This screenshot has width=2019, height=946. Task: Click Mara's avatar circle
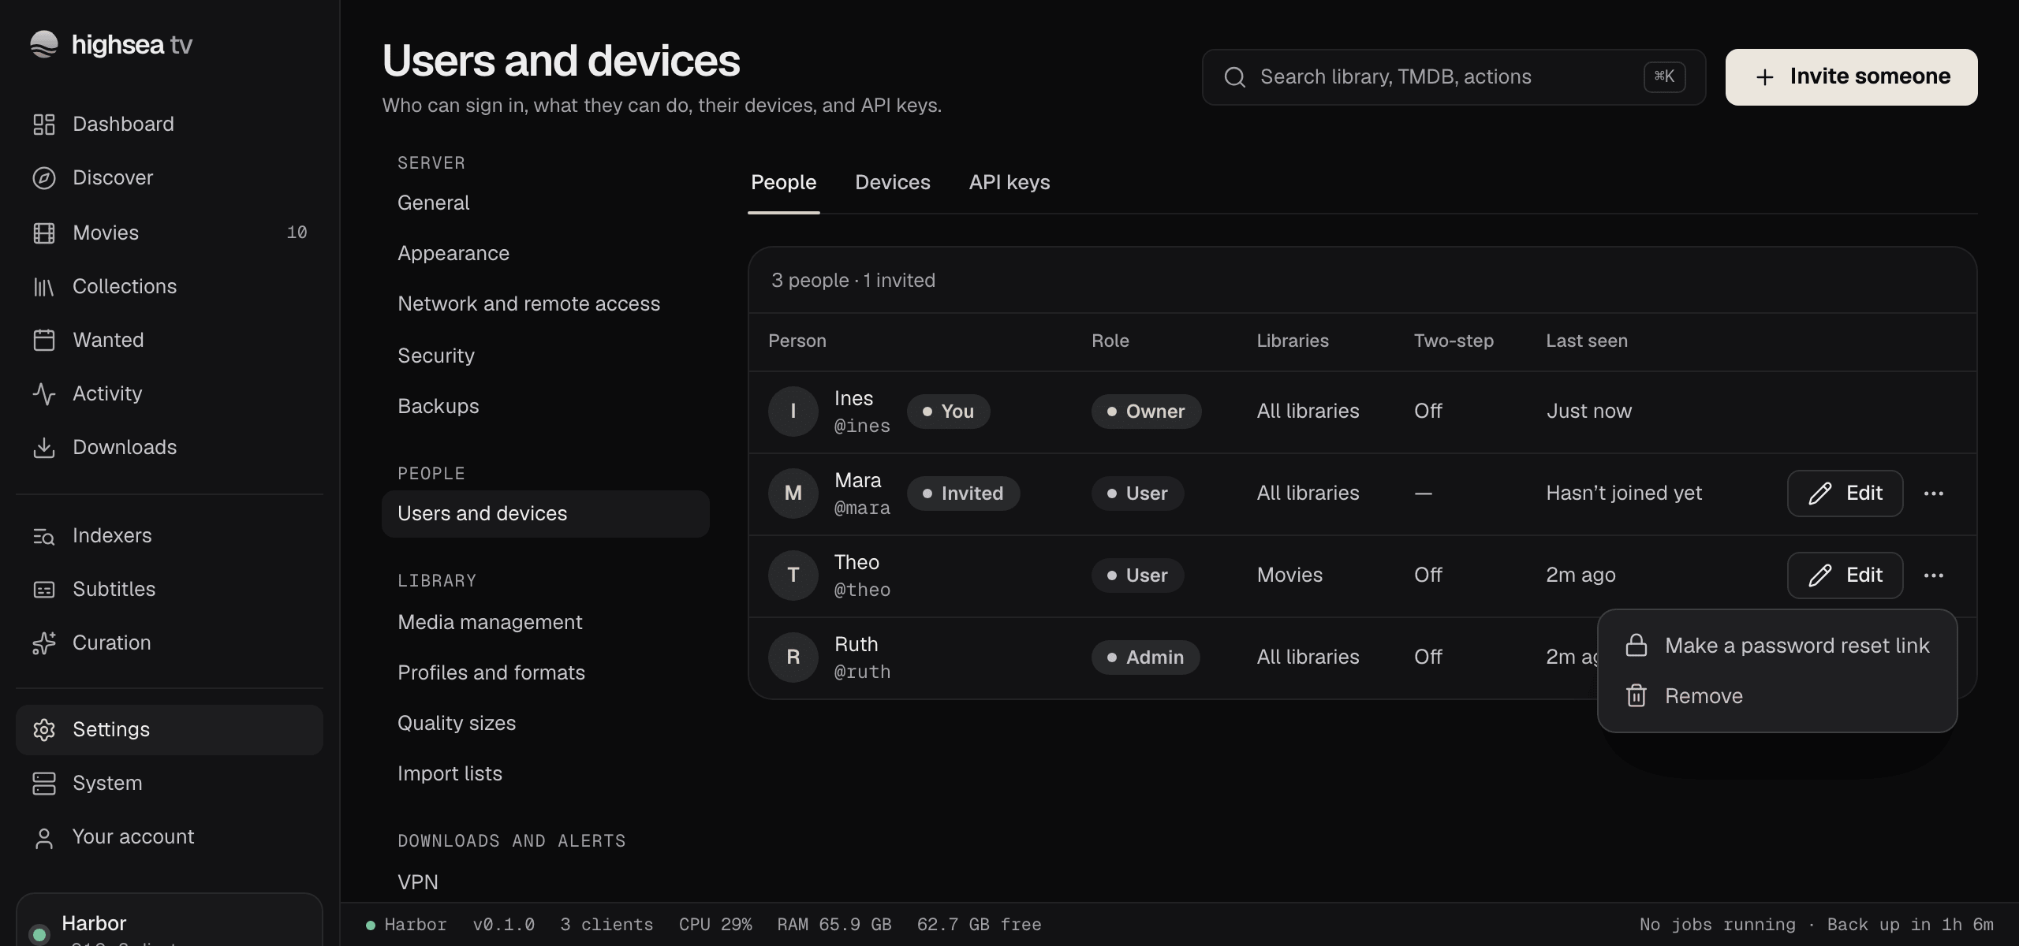click(x=793, y=493)
